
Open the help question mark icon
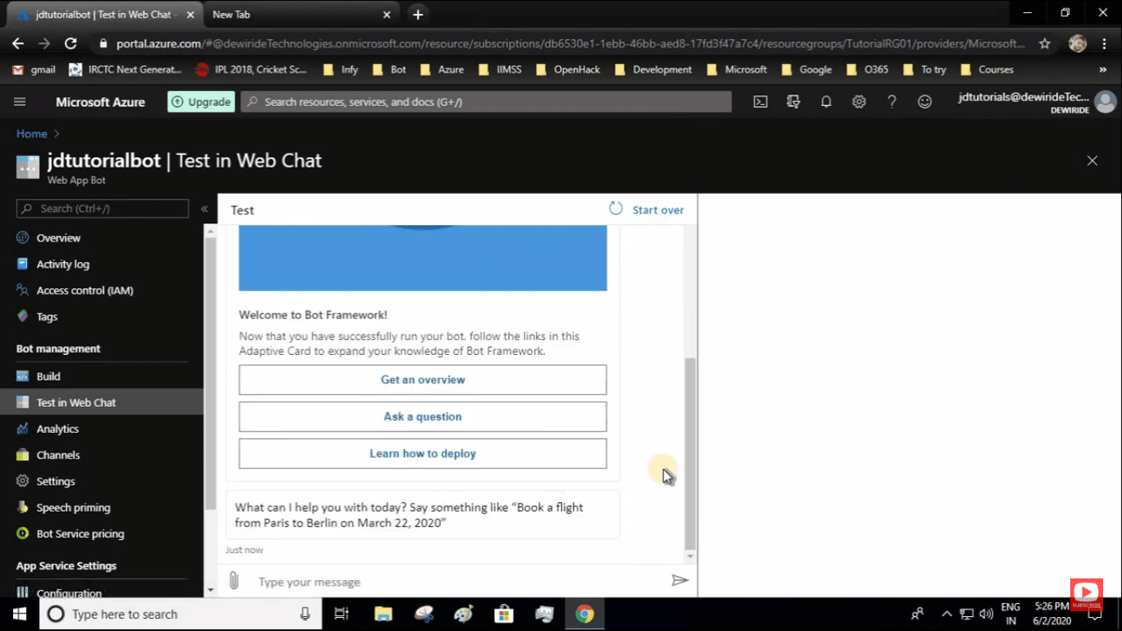tap(892, 102)
